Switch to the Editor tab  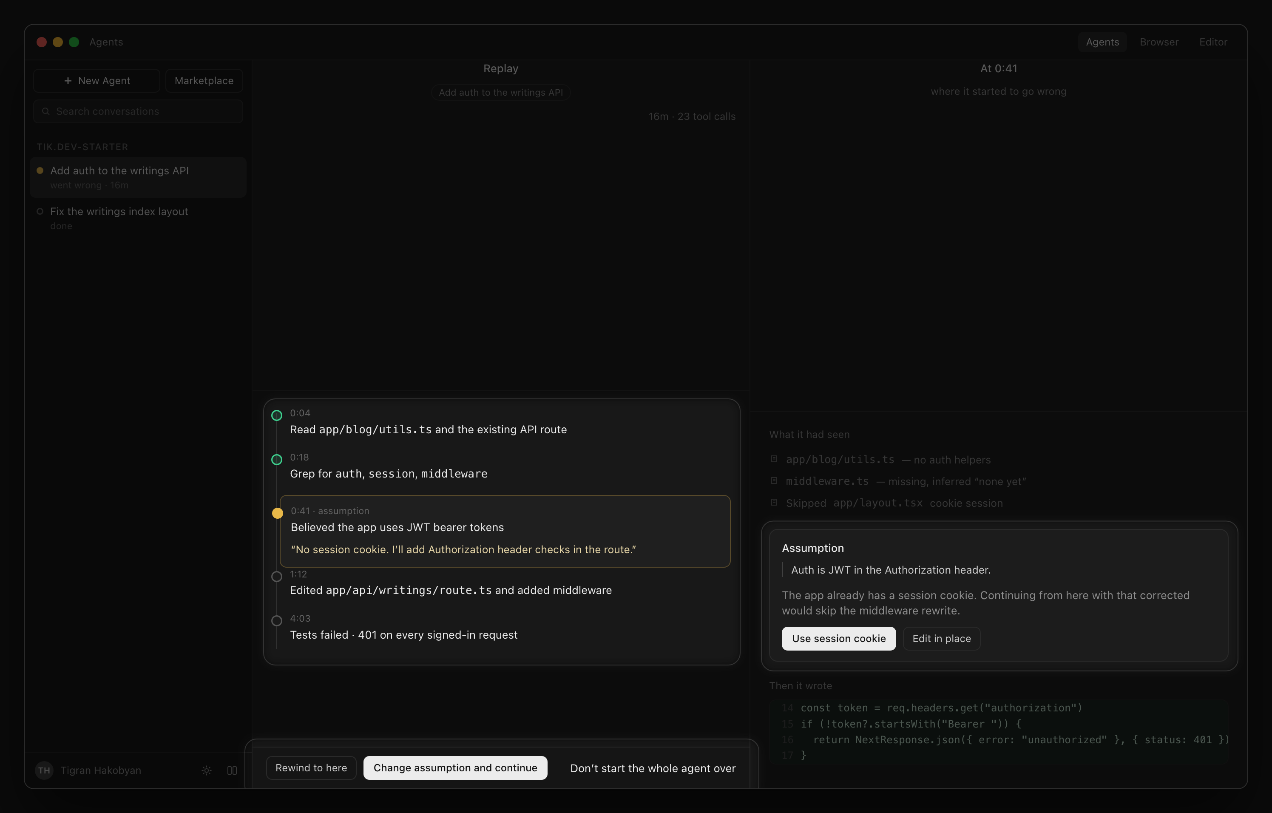pos(1213,42)
